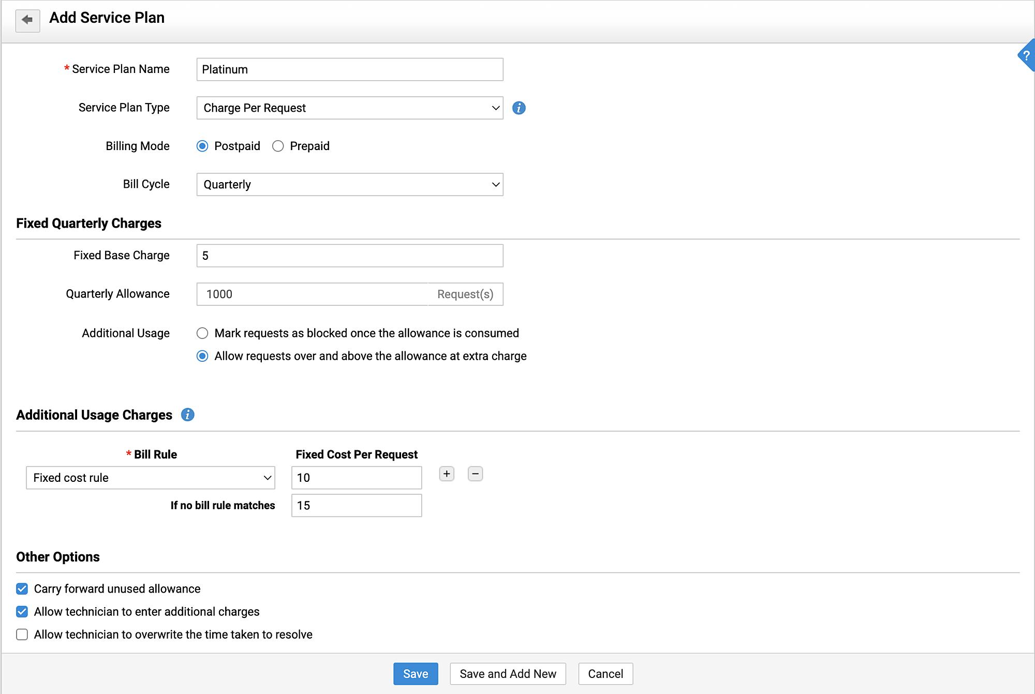This screenshot has width=1035, height=694.
Task: Select Prepaid billing mode
Action: pyautogui.click(x=278, y=146)
